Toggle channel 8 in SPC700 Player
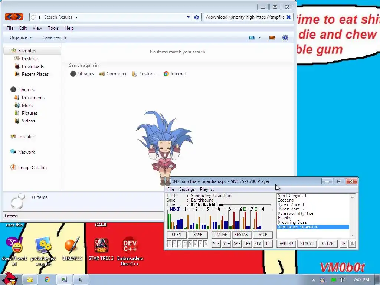This screenshot has height=285, width=380. point(206,243)
